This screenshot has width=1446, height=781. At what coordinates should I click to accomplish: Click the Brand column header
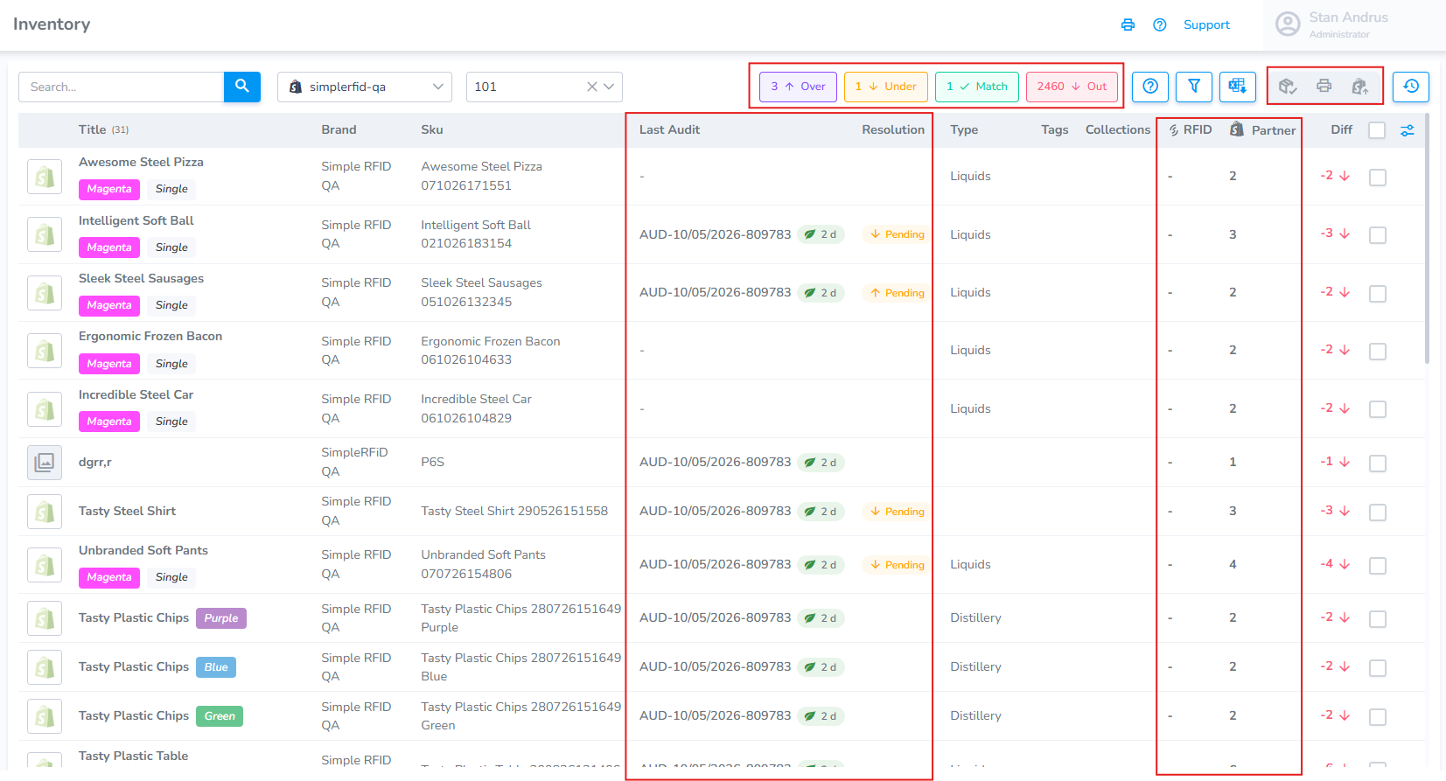(x=339, y=129)
